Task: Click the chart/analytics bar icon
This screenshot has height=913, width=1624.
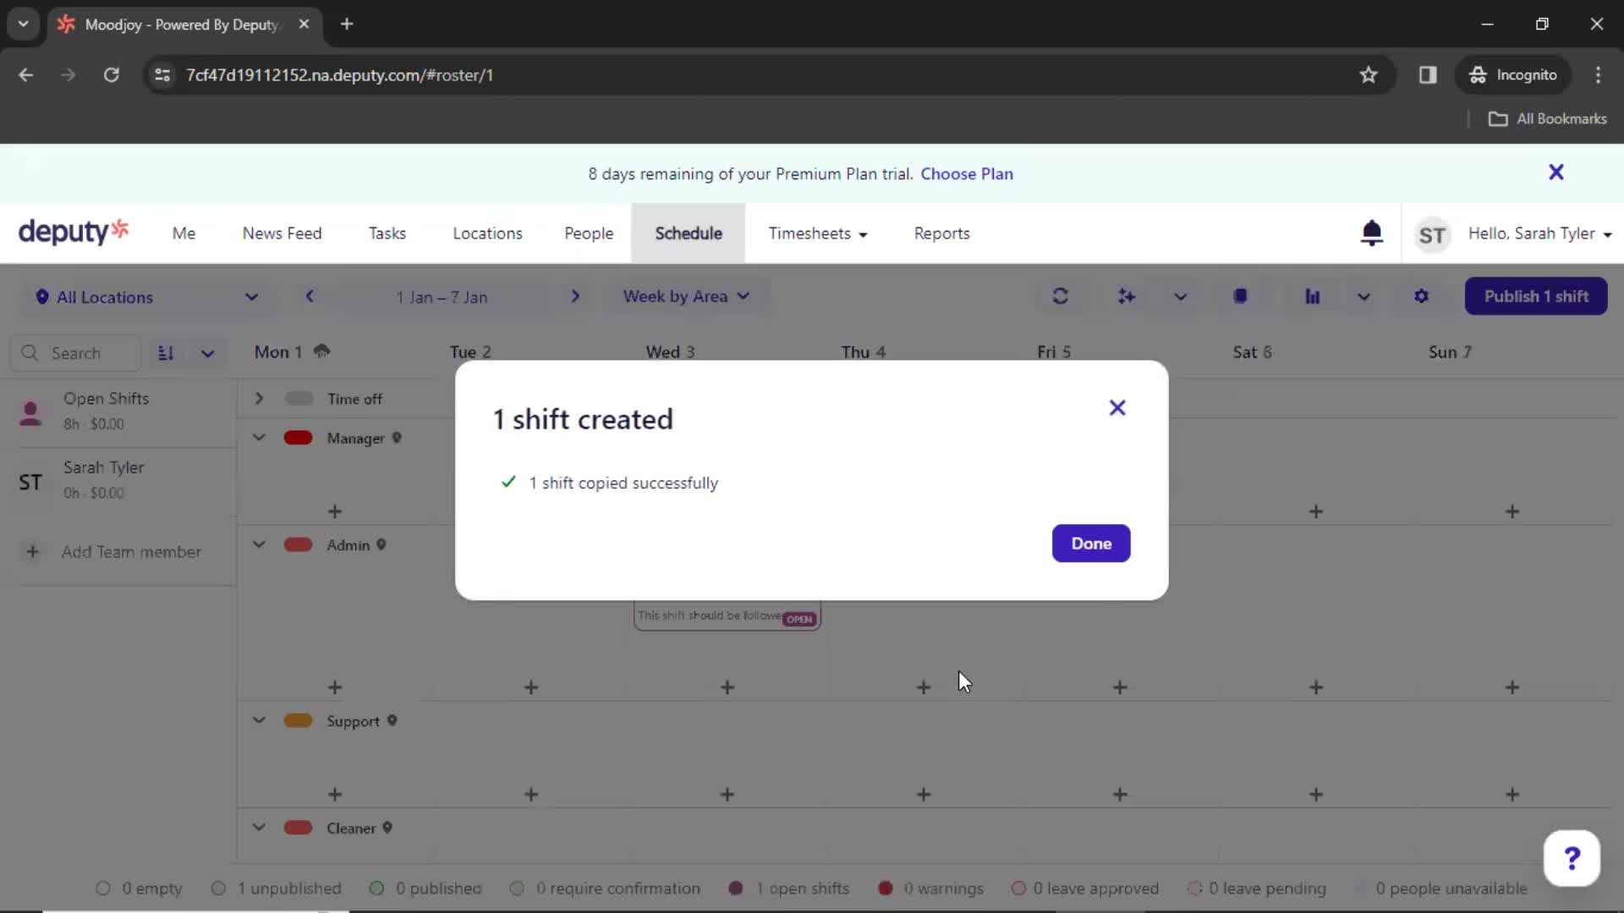Action: 1310,295
